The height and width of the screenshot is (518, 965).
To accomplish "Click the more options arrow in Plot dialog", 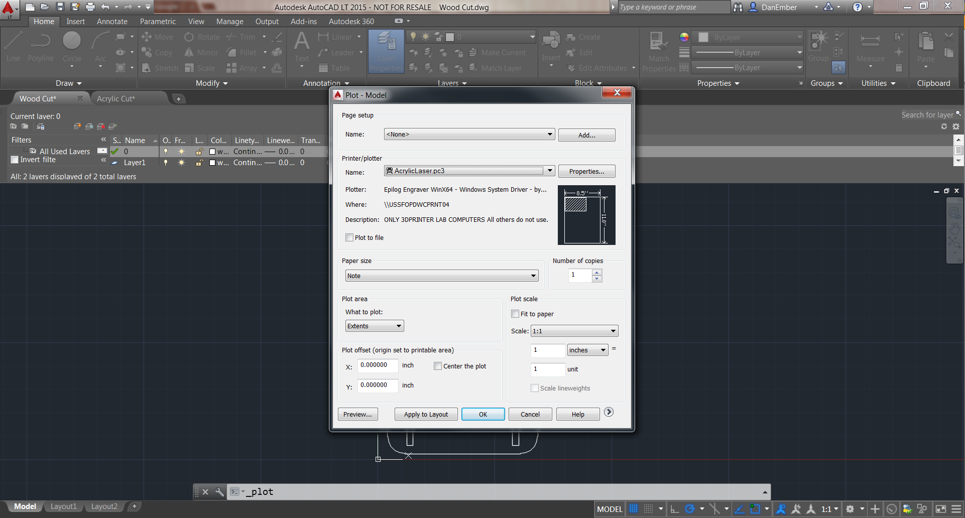I will [609, 412].
